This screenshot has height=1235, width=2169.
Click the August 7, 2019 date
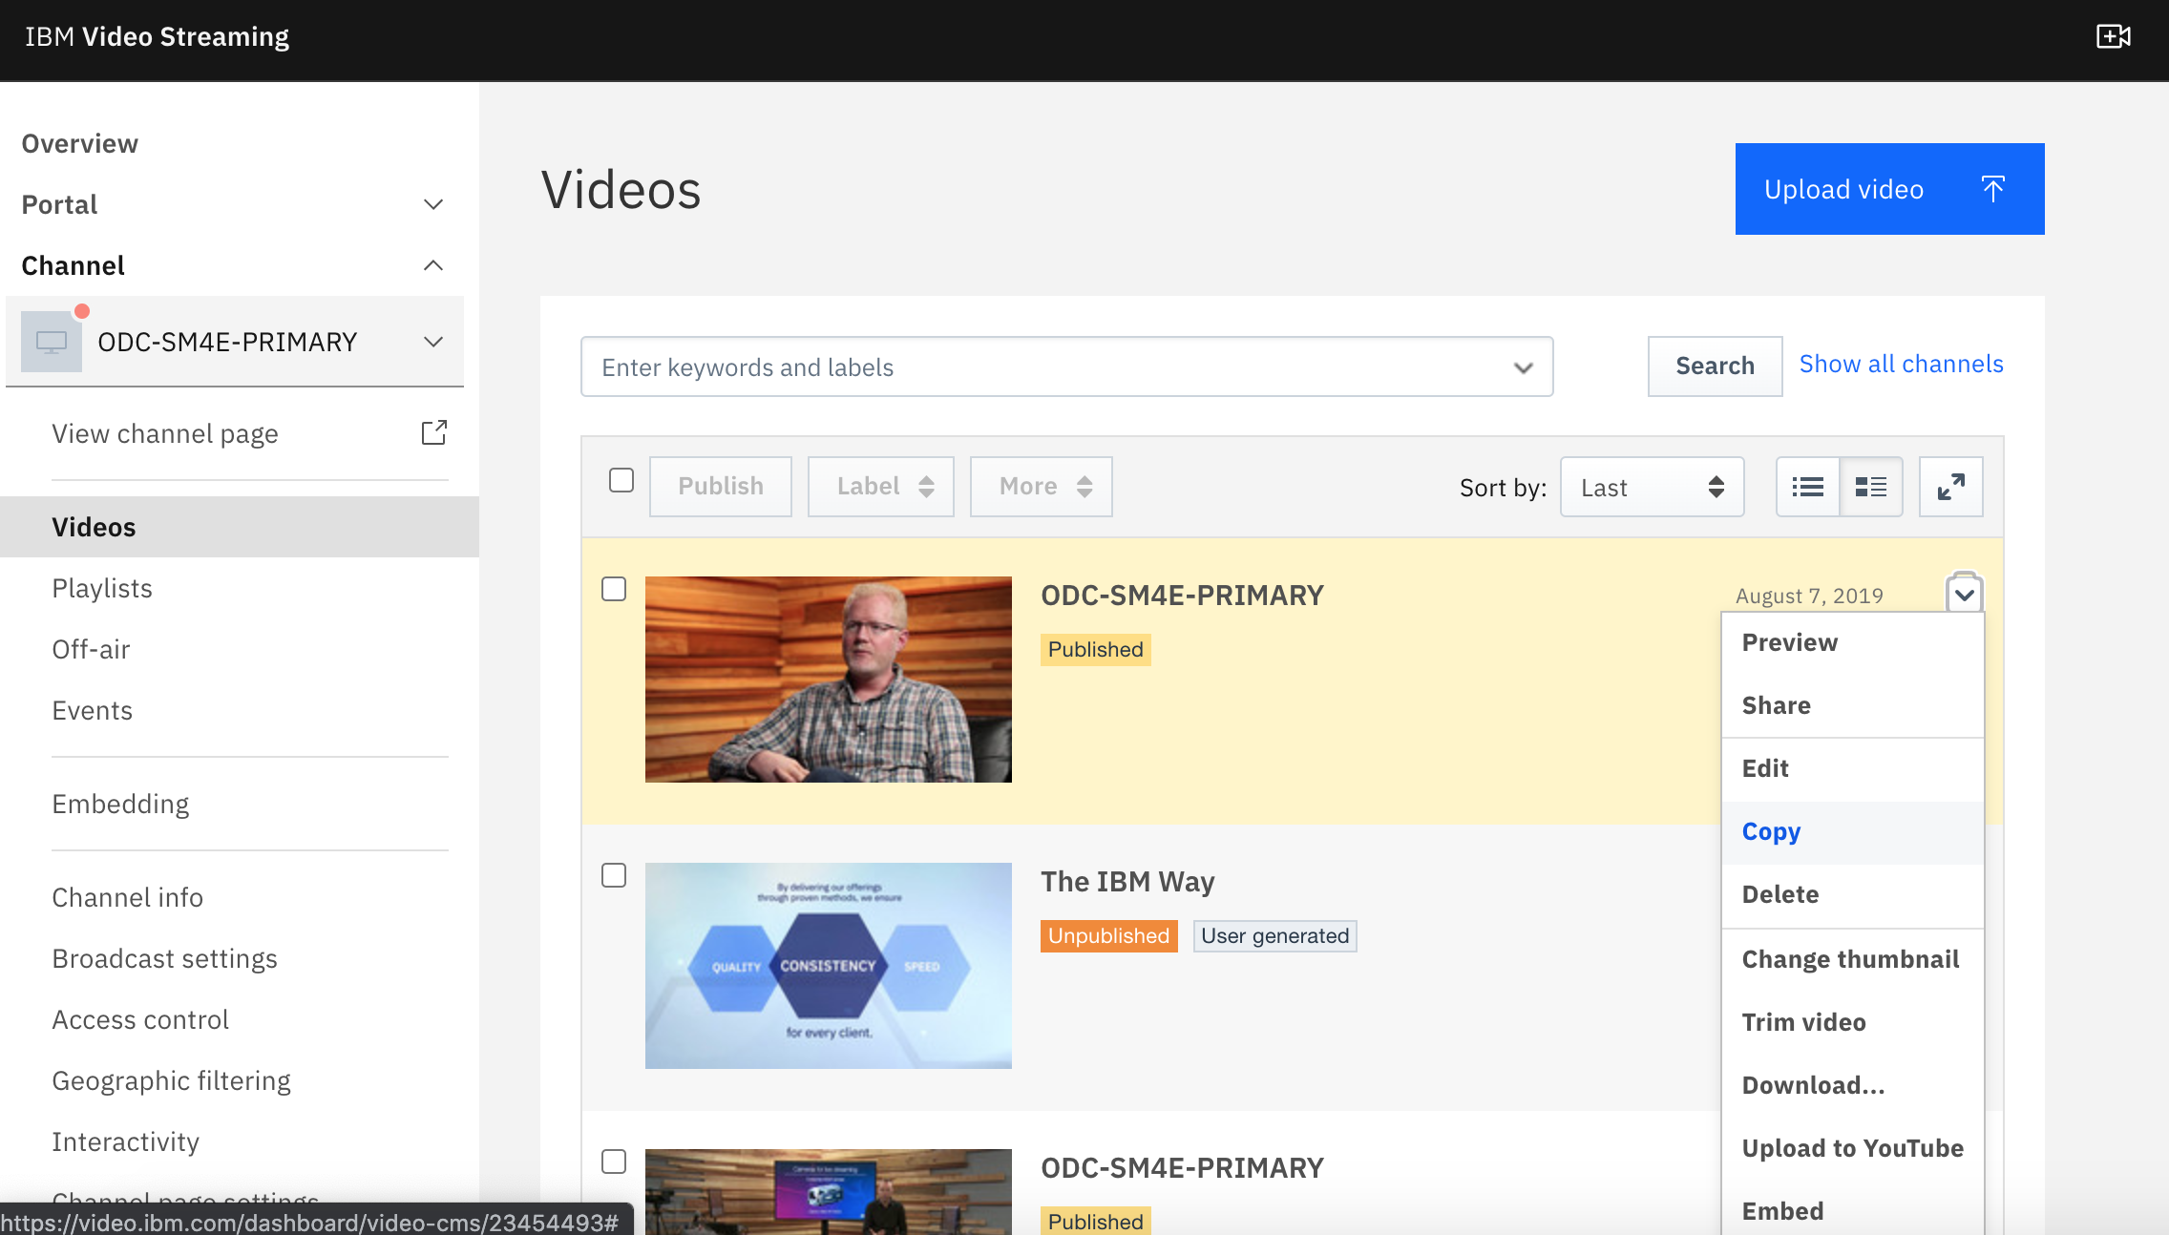coord(1809,596)
